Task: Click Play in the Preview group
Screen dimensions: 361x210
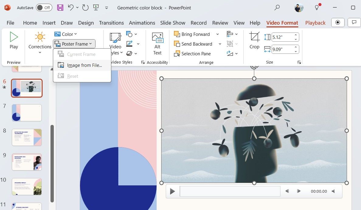Action: [14, 40]
